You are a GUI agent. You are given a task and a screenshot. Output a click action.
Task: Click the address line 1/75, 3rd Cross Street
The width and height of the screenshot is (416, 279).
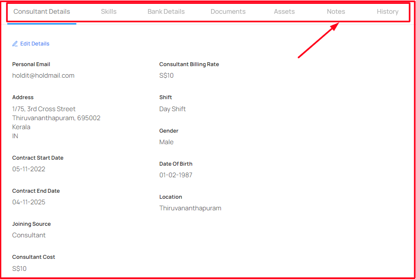tap(44, 109)
